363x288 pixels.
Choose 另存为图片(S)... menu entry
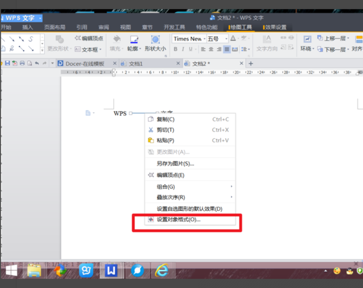click(191, 164)
